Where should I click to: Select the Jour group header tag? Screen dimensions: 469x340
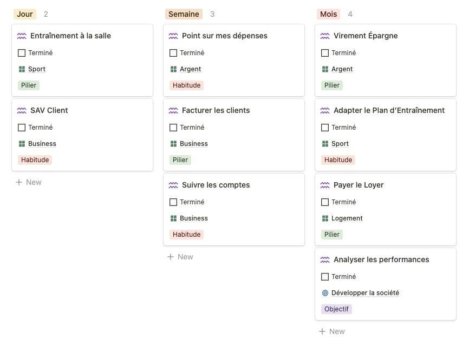(x=25, y=14)
